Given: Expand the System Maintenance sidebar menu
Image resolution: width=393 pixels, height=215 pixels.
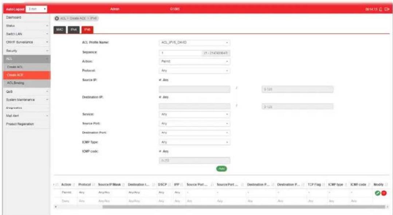Looking at the screenshot, I should [27, 99].
